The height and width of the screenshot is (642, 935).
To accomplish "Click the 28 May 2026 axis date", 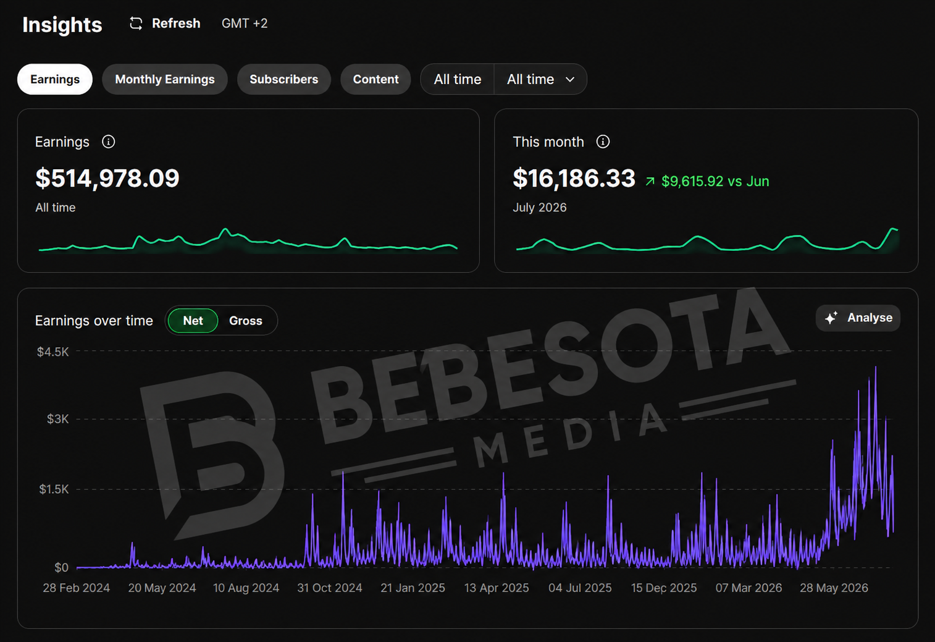I will tap(834, 588).
